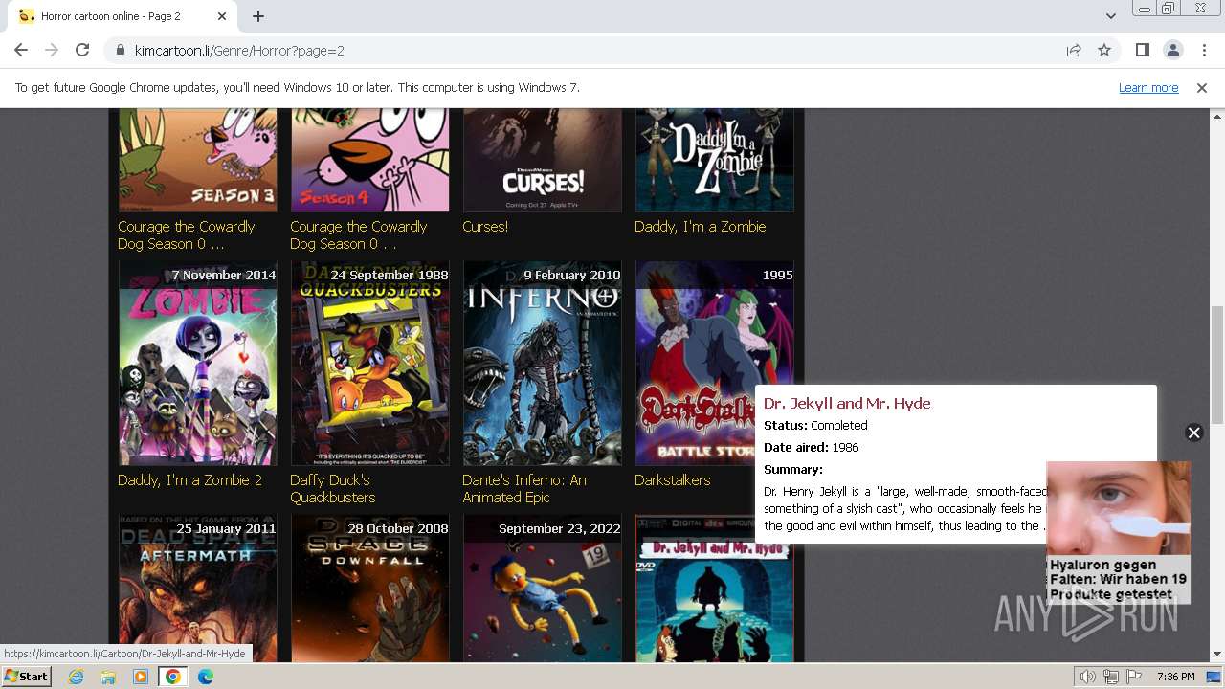
Task: Open the Daffy Duck's Quackbusters title link
Action: click(x=332, y=489)
